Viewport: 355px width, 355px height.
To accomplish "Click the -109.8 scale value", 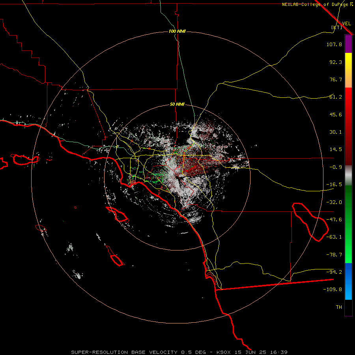I will (x=333, y=290).
